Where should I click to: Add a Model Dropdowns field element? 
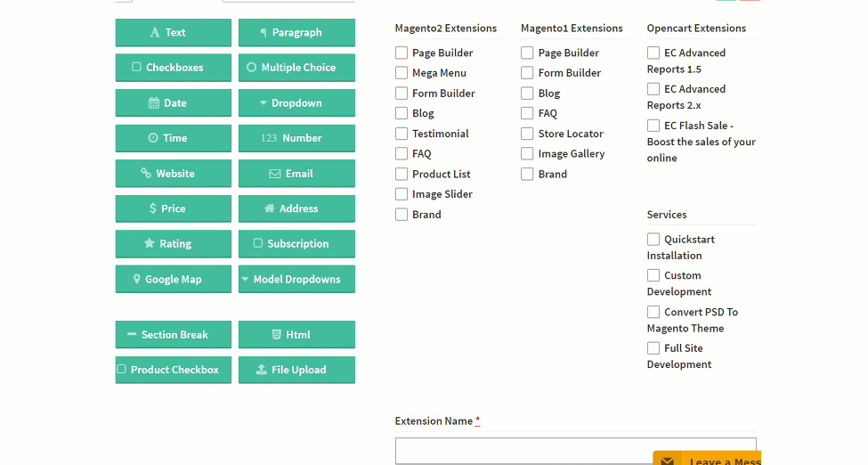pyautogui.click(x=296, y=279)
